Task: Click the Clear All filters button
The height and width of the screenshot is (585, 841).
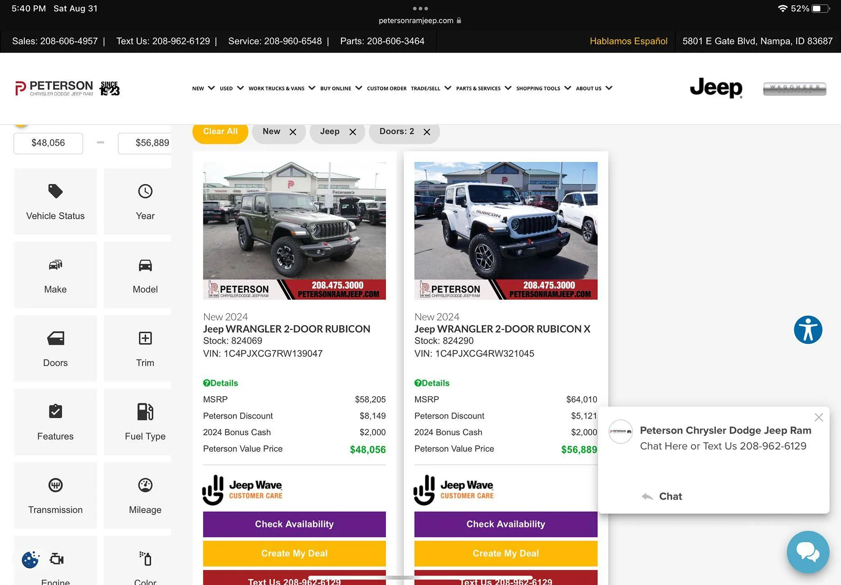Action: pos(220,132)
